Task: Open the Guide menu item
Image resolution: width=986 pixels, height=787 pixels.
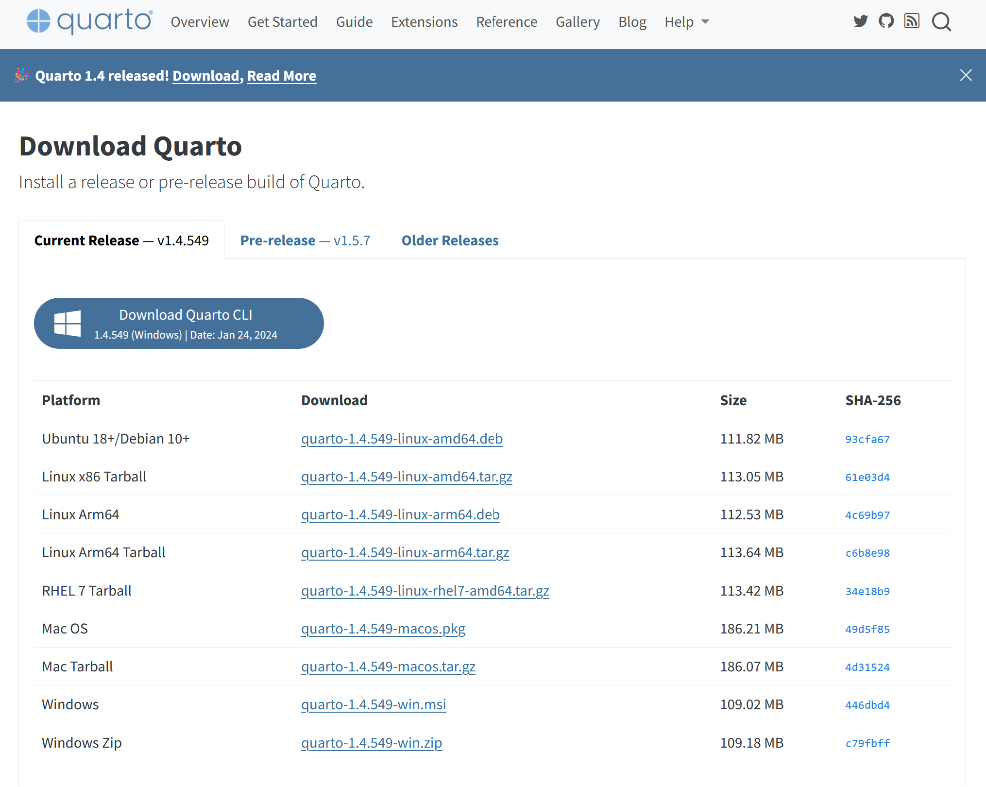Action: 354,22
